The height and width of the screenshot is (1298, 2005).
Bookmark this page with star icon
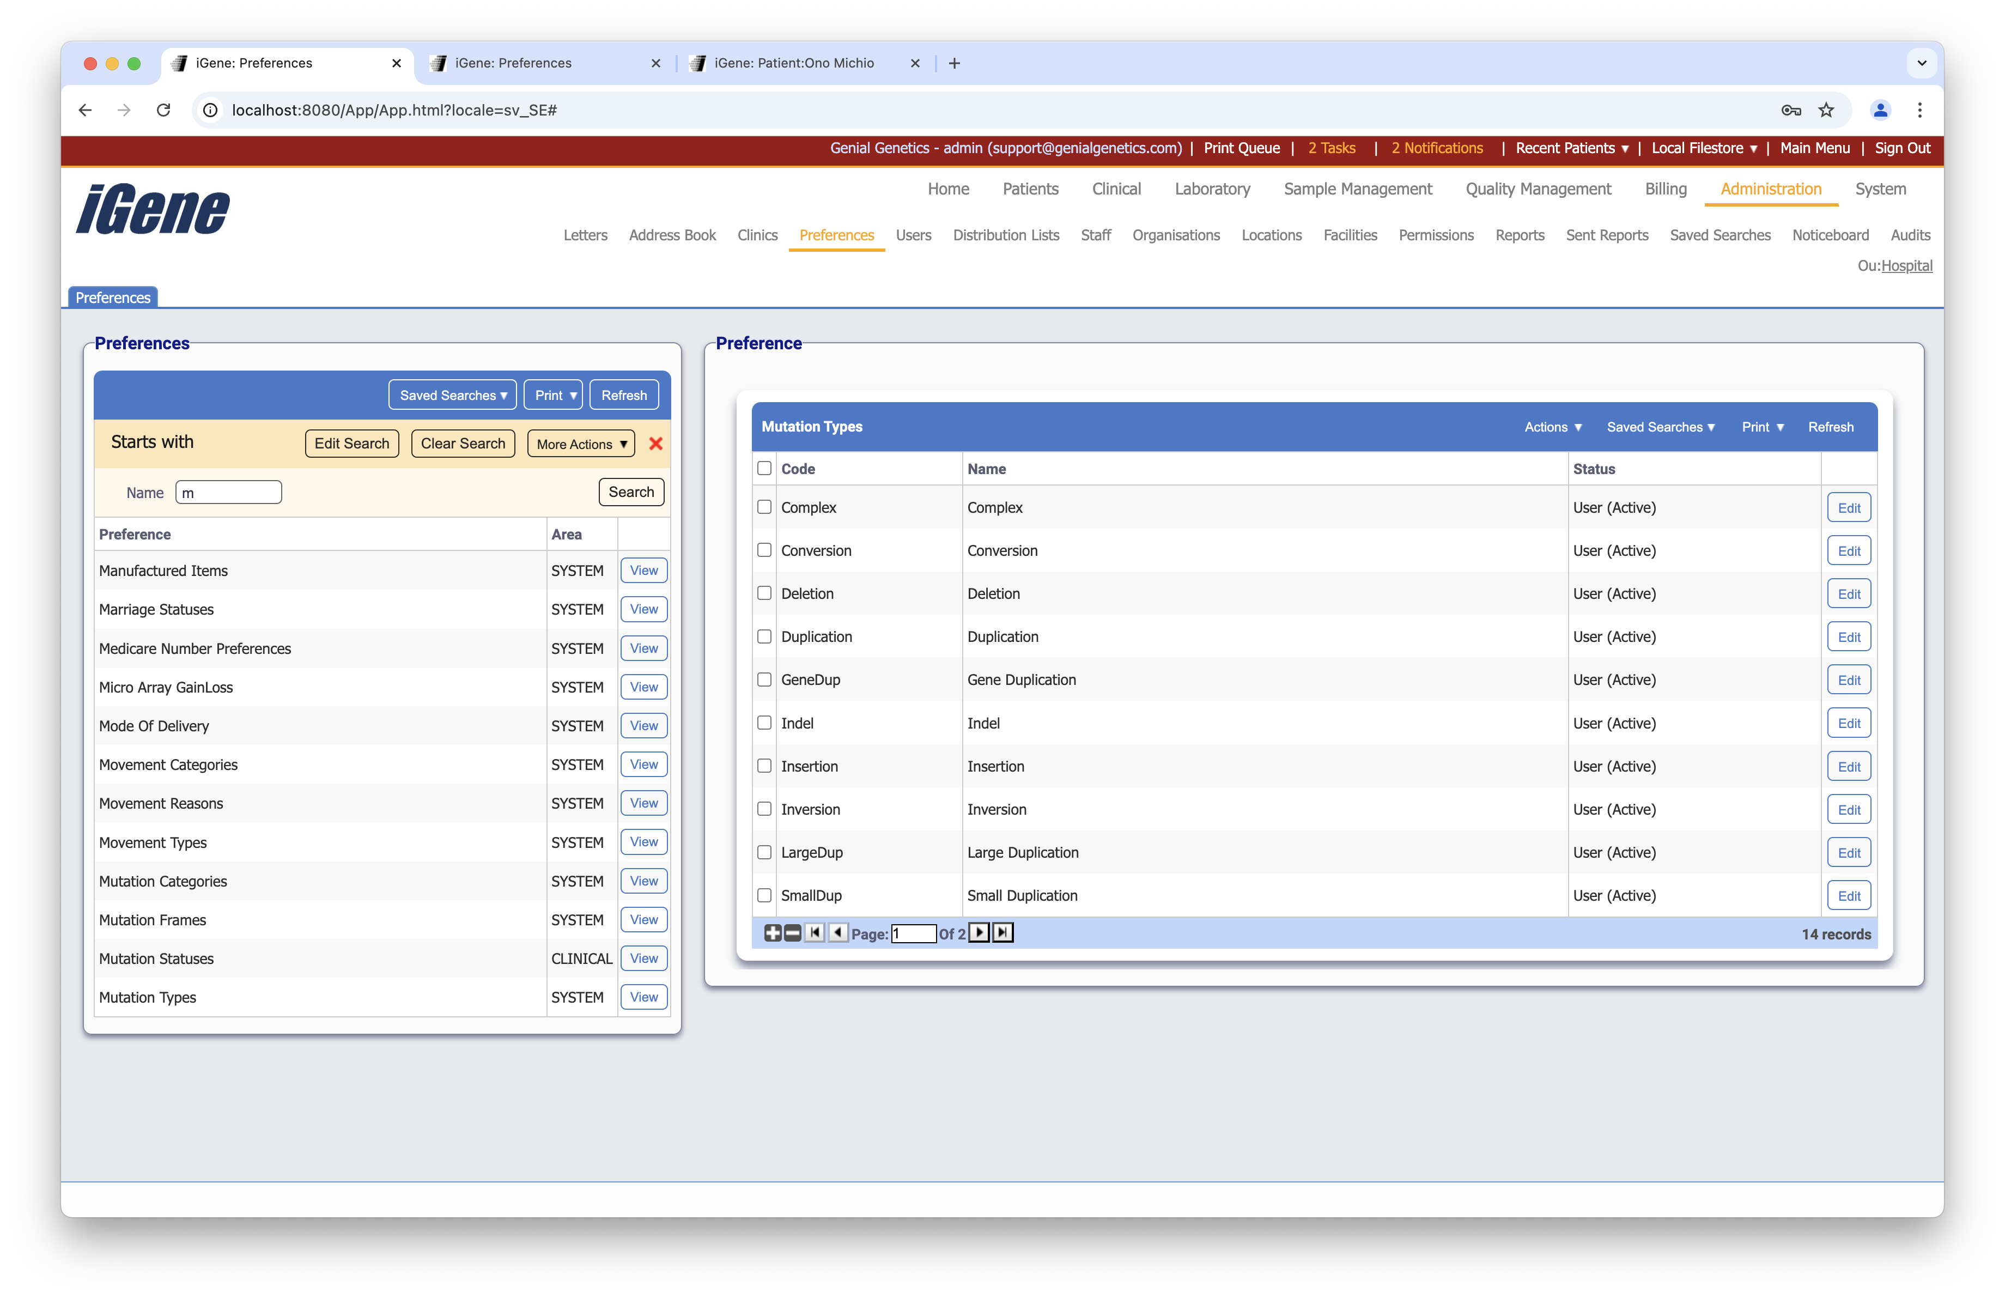1826,110
